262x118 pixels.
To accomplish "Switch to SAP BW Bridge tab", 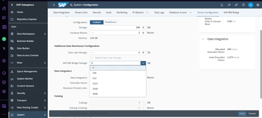I will [x=231, y=13].
